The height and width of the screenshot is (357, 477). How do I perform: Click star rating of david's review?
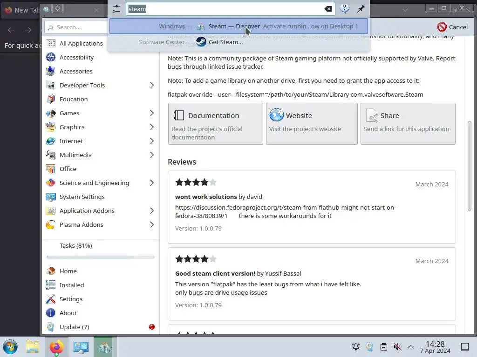tap(196, 182)
